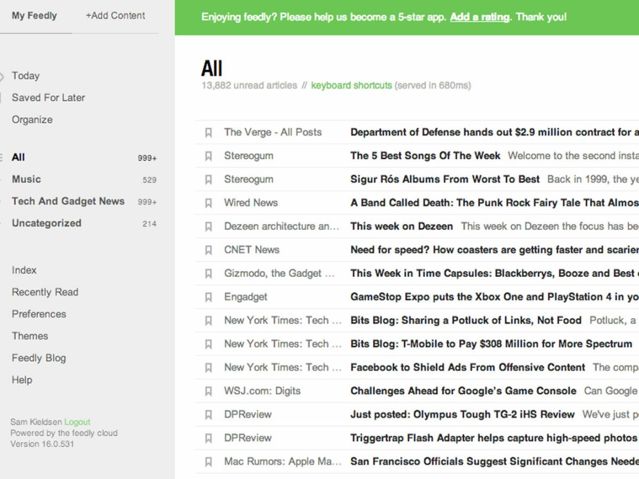The width and height of the screenshot is (639, 479).
Task: Click 'The Verge - All Posts' source name
Action: [x=273, y=132]
